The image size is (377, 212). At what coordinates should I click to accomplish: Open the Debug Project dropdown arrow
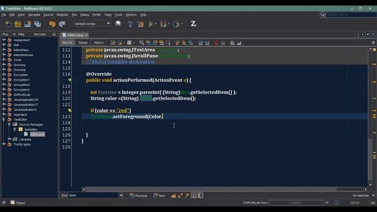[x=169, y=24]
